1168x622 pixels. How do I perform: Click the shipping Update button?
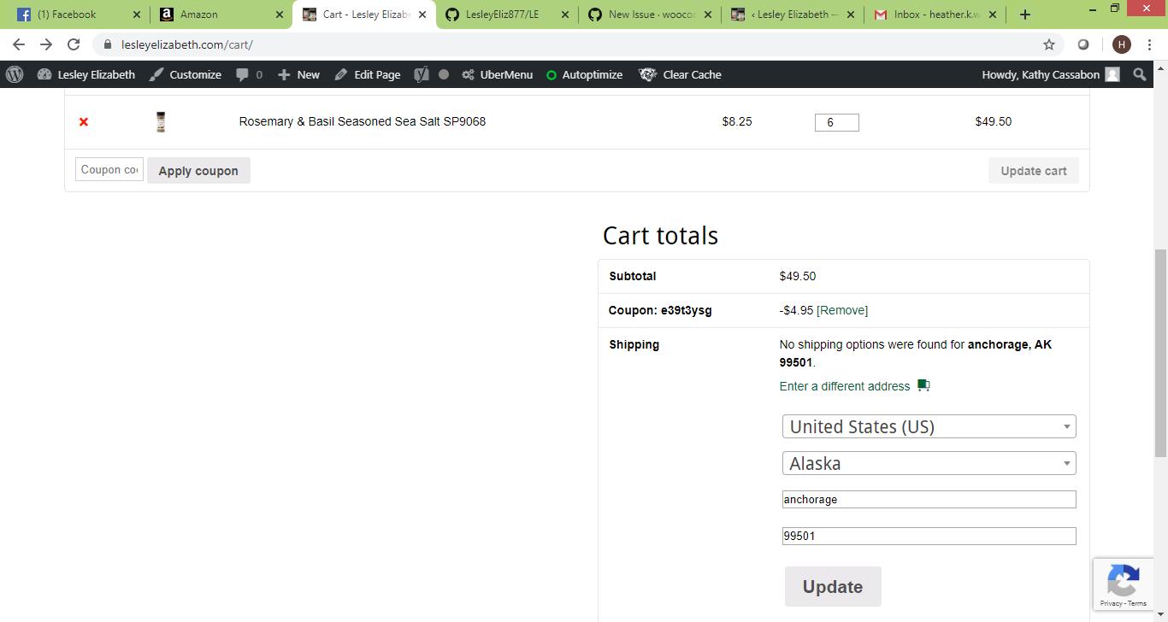pyautogui.click(x=833, y=587)
